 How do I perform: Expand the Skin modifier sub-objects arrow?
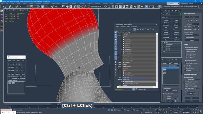pyautogui.click(x=164, y=42)
